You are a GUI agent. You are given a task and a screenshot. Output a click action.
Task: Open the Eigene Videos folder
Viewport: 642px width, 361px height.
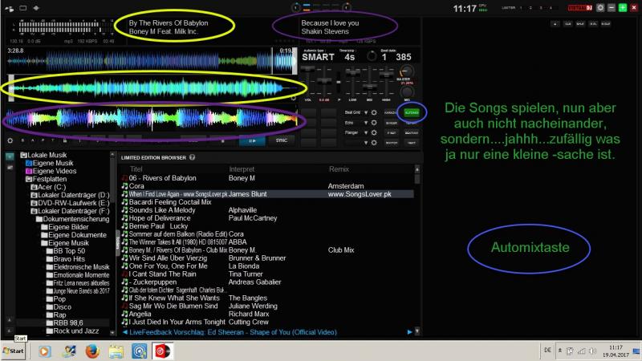pos(51,171)
